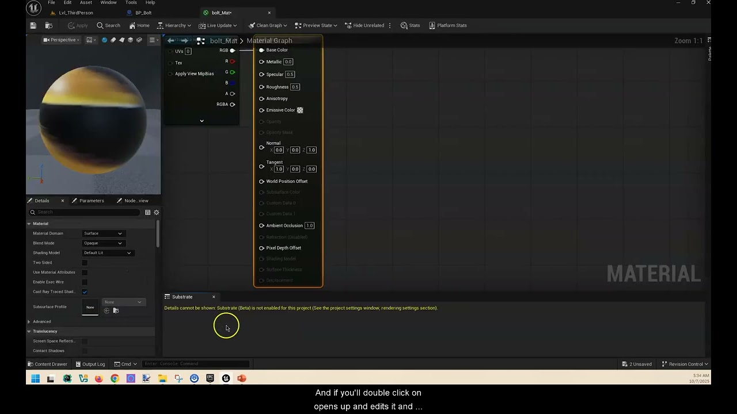Open the Preview State dropdown
The height and width of the screenshot is (414, 737).
pyautogui.click(x=316, y=25)
